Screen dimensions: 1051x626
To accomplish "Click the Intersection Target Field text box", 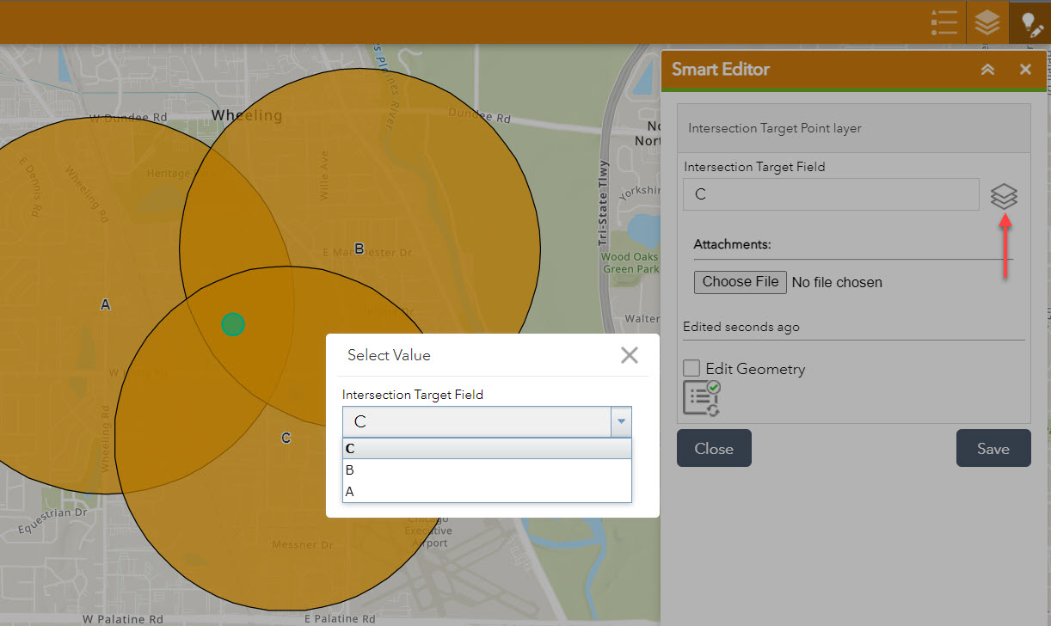I will 831,194.
